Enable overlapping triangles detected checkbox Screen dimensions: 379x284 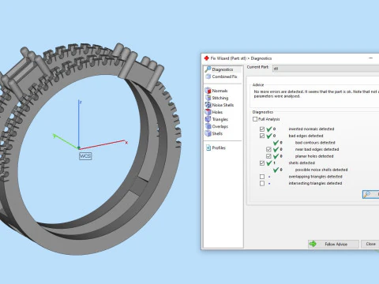pyautogui.click(x=262, y=177)
